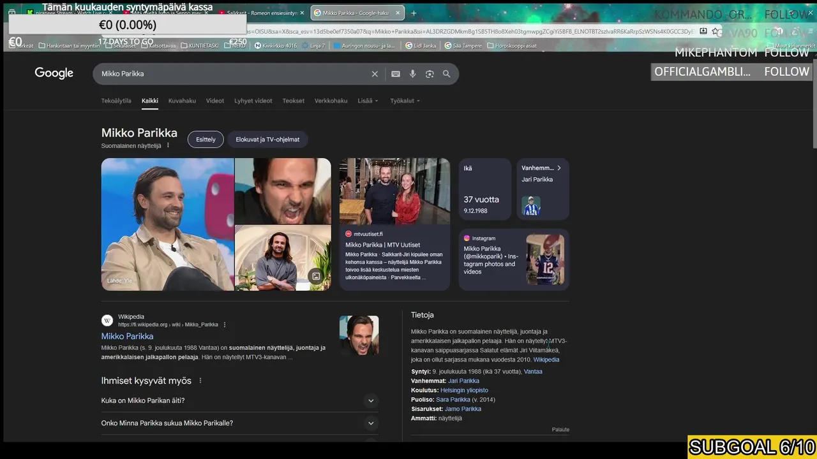Click the install/save page icon in address bar

(703, 31)
